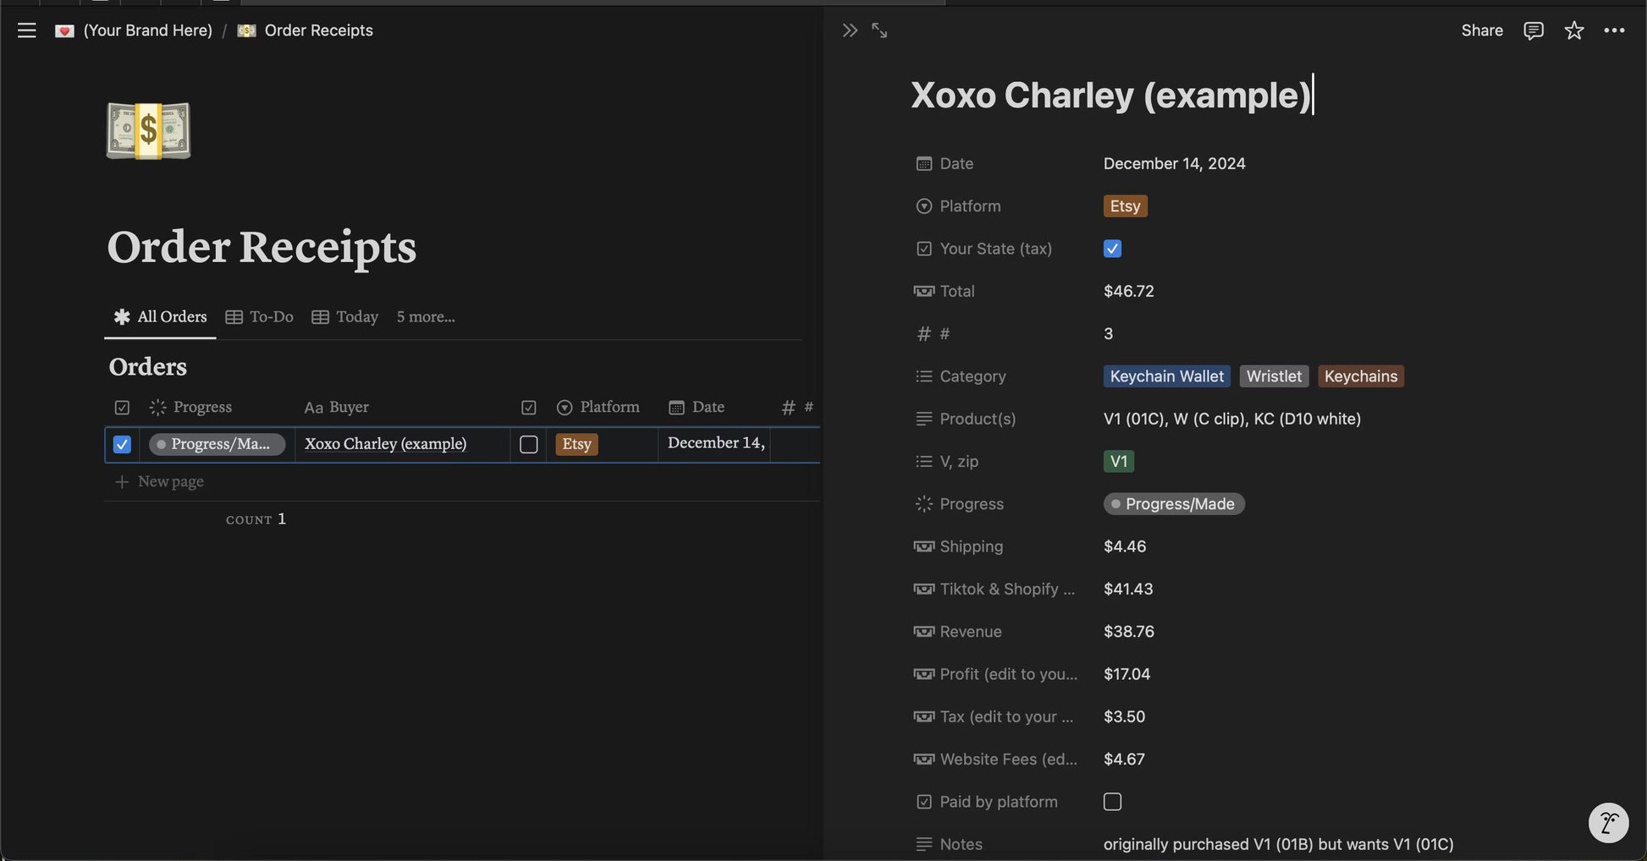The height and width of the screenshot is (861, 1647).
Task: Open the Progress/Made status dropdown
Action: point(1173,504)
